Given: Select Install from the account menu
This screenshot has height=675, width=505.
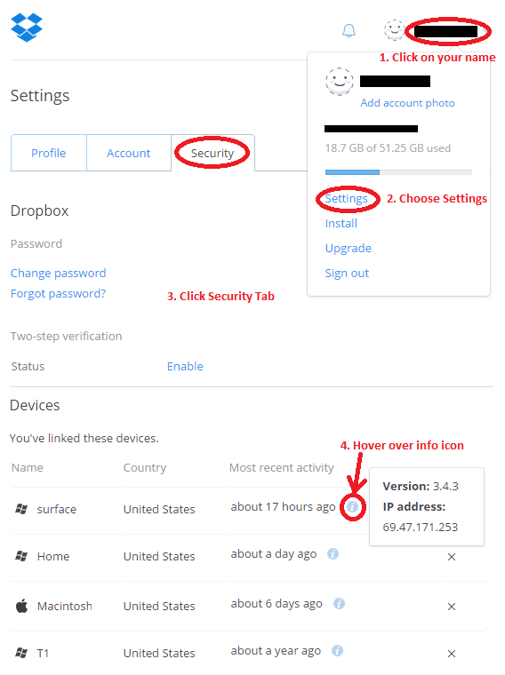Looking at the screenshot, I should pos(341,224).
